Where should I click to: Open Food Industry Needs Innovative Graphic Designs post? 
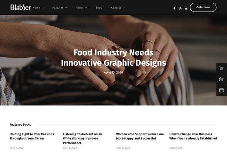click(x=113, y=58)
